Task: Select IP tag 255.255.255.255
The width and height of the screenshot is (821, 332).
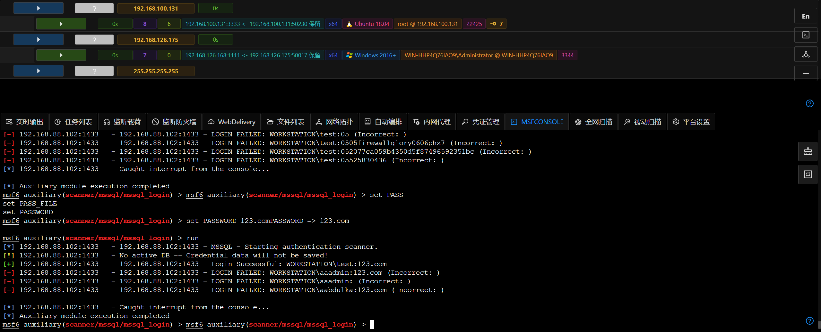Action: tap(156, 71)
